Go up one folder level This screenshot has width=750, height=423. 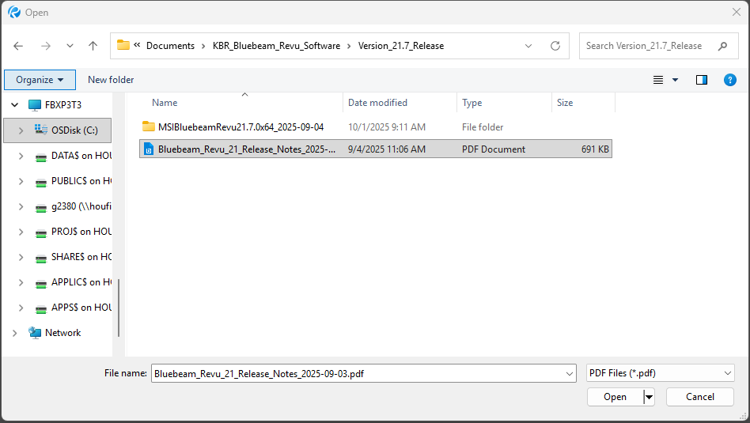(93, 46)
